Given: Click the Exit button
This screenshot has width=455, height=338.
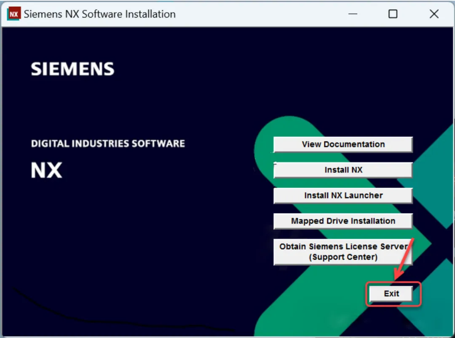Looking at the screenshot, I should 391,293.
